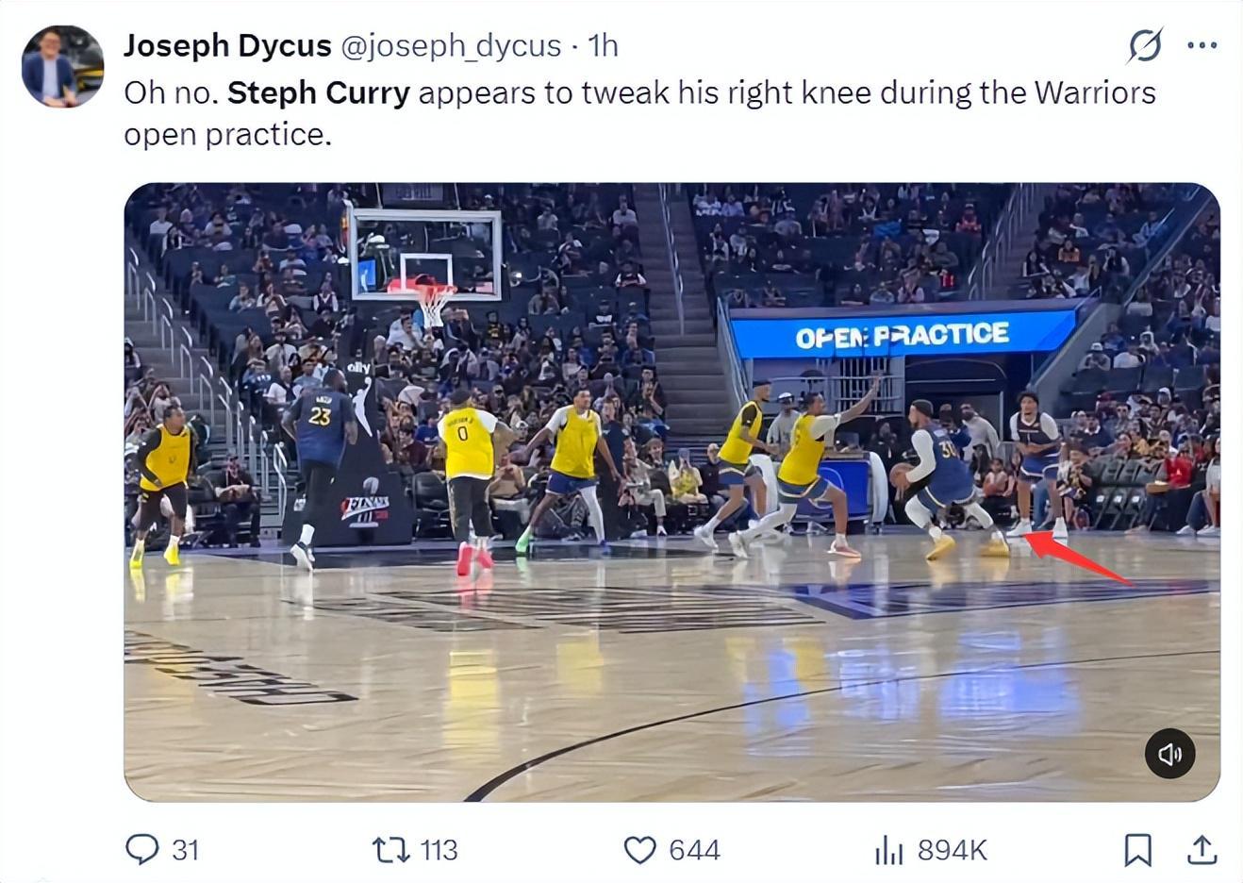Toggle the video sound speaker button

(x=1169, y=753)
